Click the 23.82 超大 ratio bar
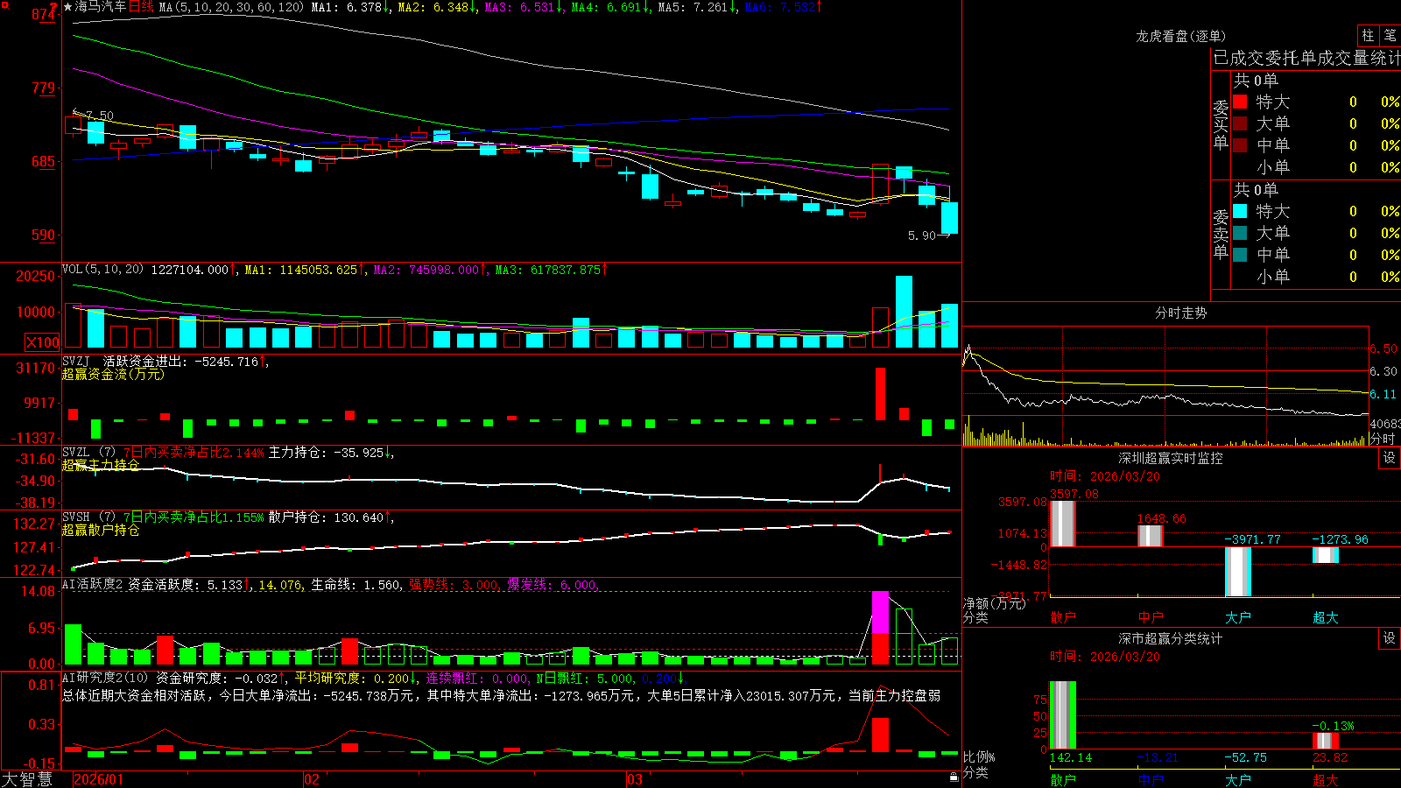This screenshot has height=788, width=1401. click(x=1326, y=741)
